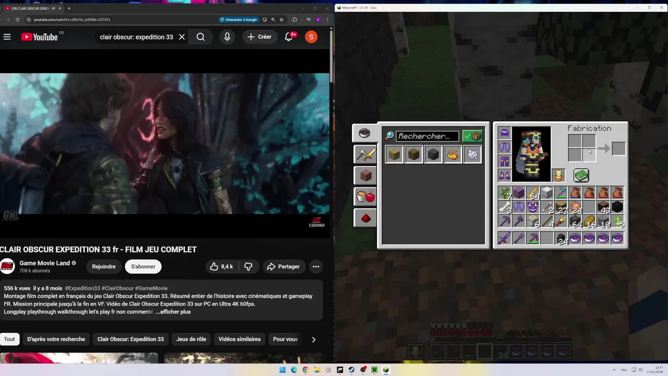
Task: Select the brick block recipe tab
Action: [x=365, y=175]
